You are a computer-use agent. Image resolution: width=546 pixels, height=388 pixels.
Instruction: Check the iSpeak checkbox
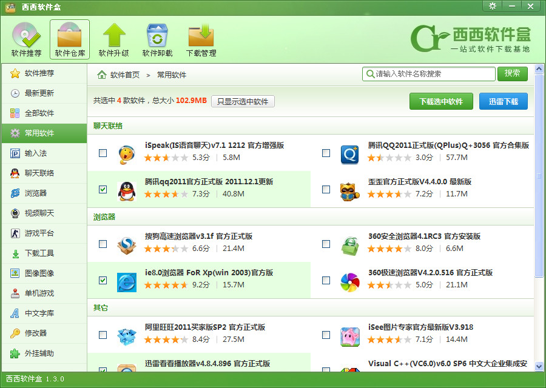click(x=103, y=153)
